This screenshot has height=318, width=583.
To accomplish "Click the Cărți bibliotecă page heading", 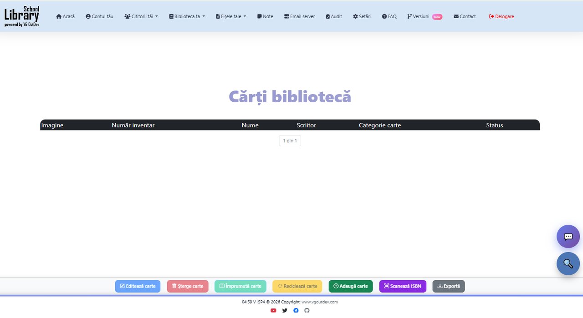I will tap(290, 97).
